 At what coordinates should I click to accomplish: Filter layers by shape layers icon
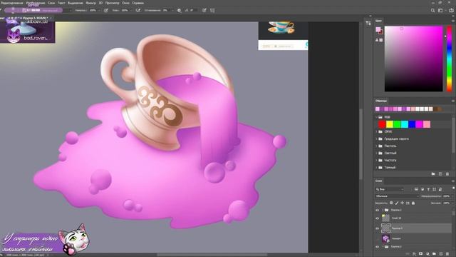coord(435,189)
